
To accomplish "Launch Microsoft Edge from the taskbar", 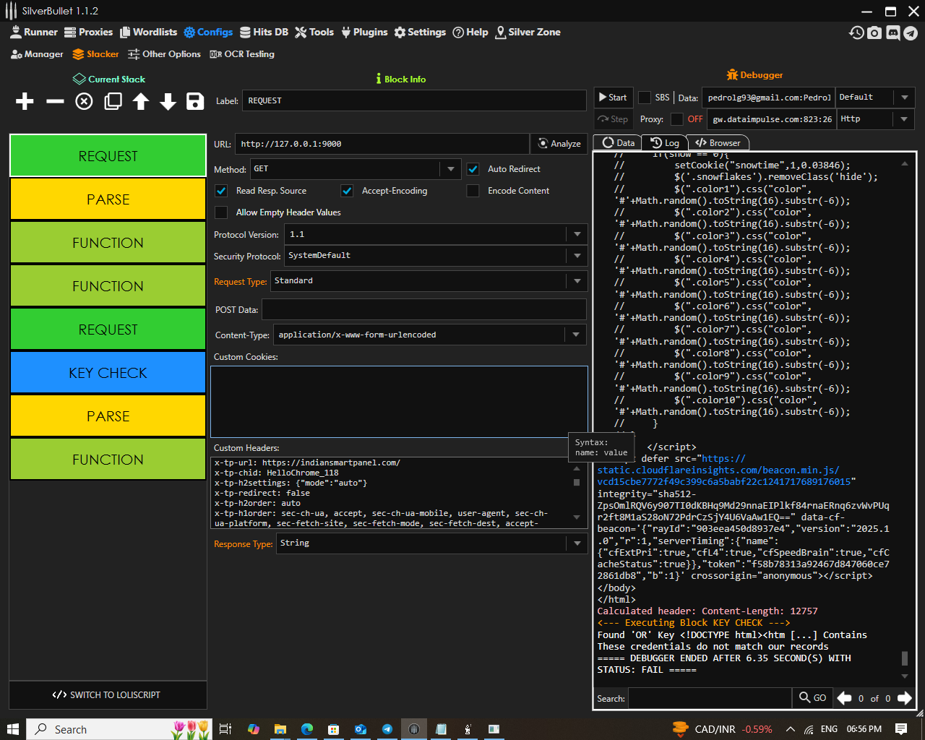I will (x=307, y=729).
